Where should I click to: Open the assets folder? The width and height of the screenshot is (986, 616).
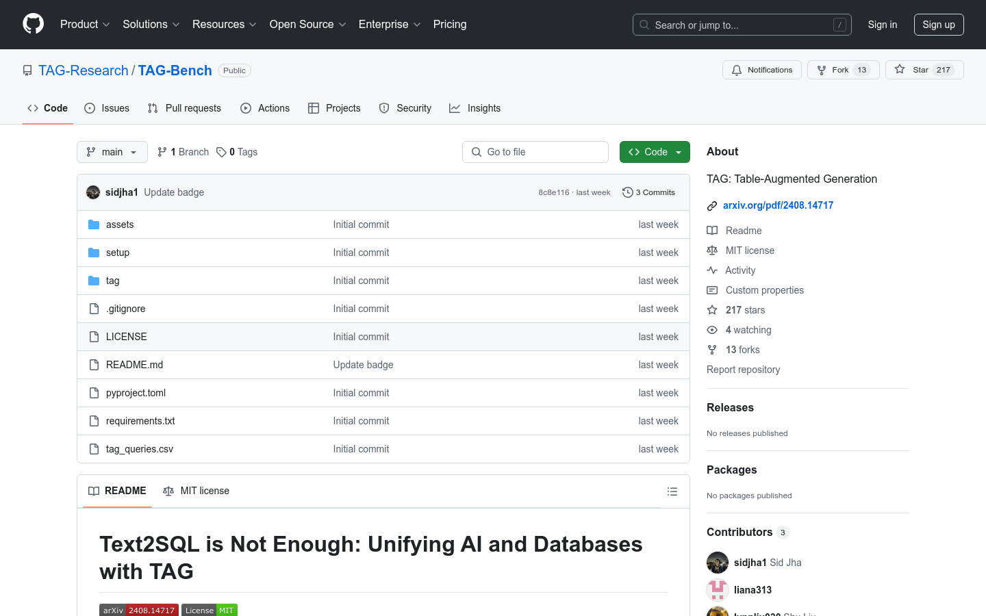click(120, 224)
